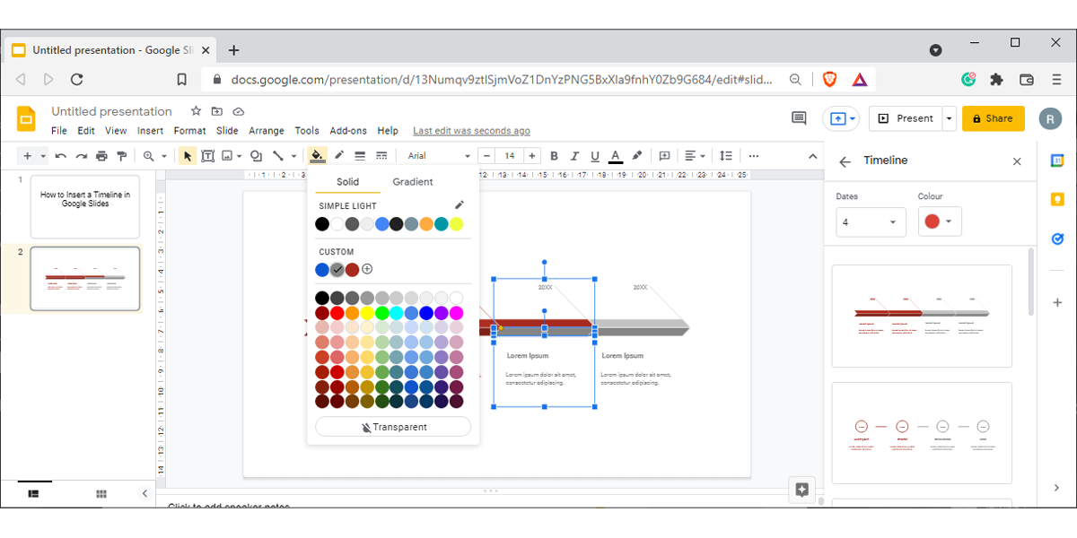The height and width of the screenshot is (538, 1077).
Task: Decrease font size with minus button
Action: [x=486, y=156]
